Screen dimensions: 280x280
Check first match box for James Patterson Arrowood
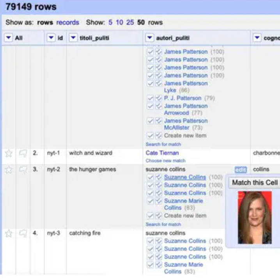pos(150,106)
